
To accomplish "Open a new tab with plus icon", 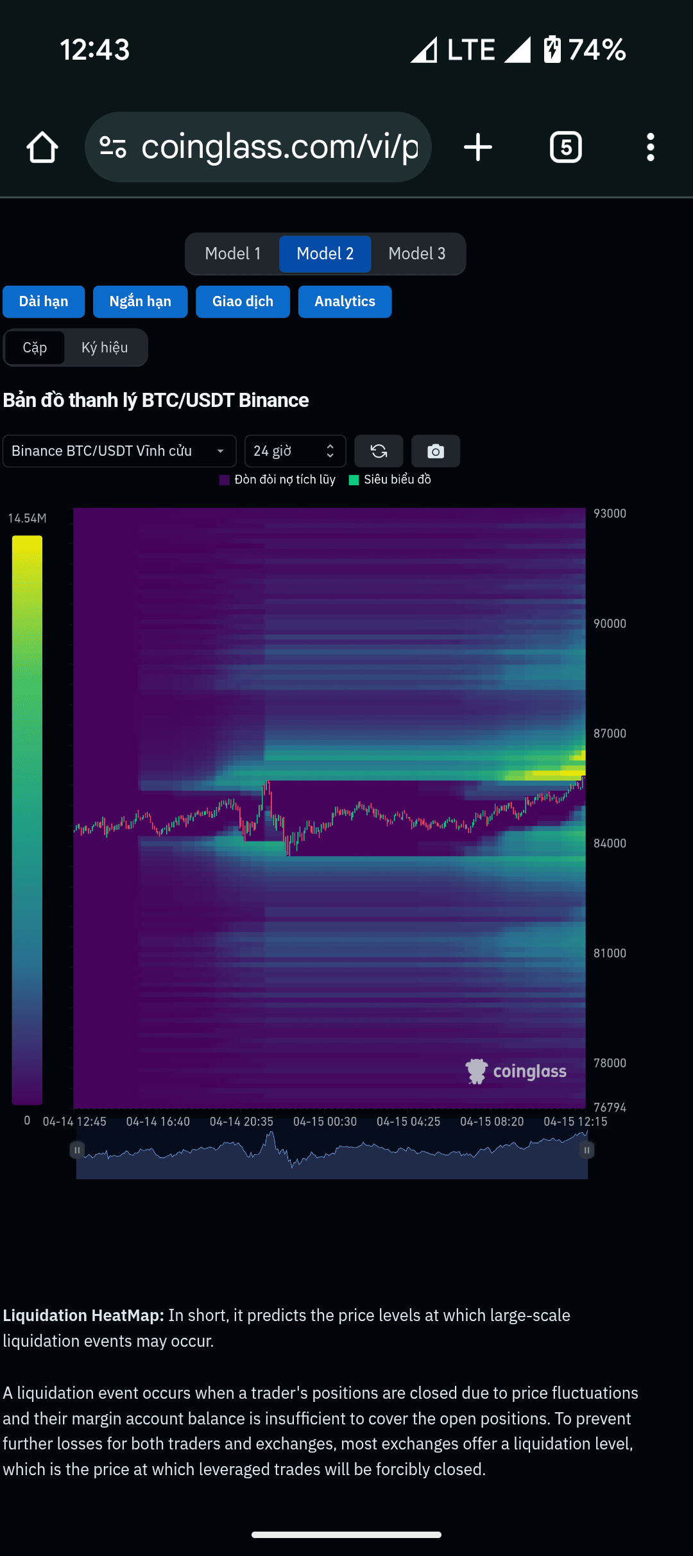I will [478, 147].
